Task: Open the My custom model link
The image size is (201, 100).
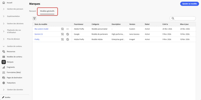Action: click(x=41, y=29)
